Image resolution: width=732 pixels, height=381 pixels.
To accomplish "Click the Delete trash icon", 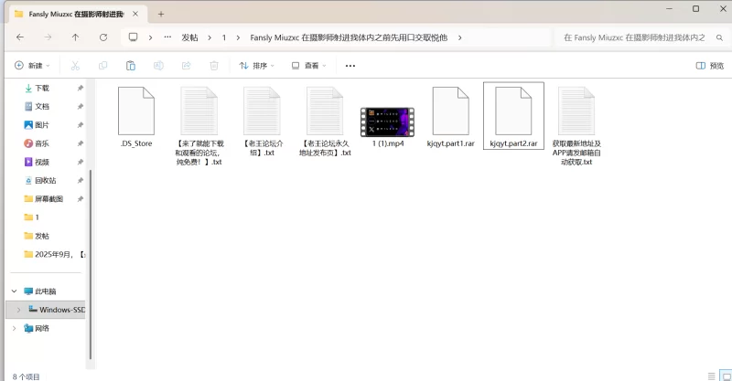I will (x=213, y=66).
